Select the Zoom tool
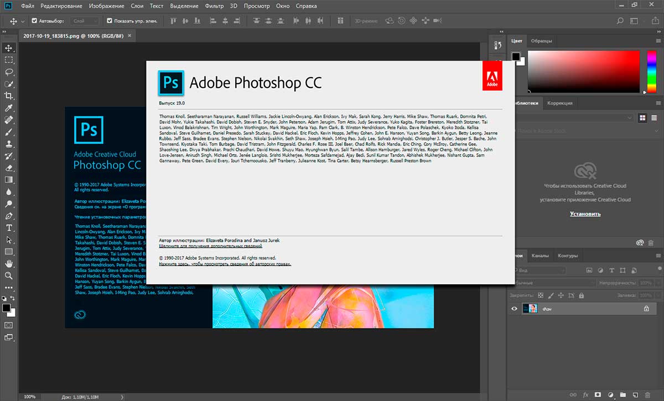The height and width of the screenshot is (401, 664). point(9,275)
